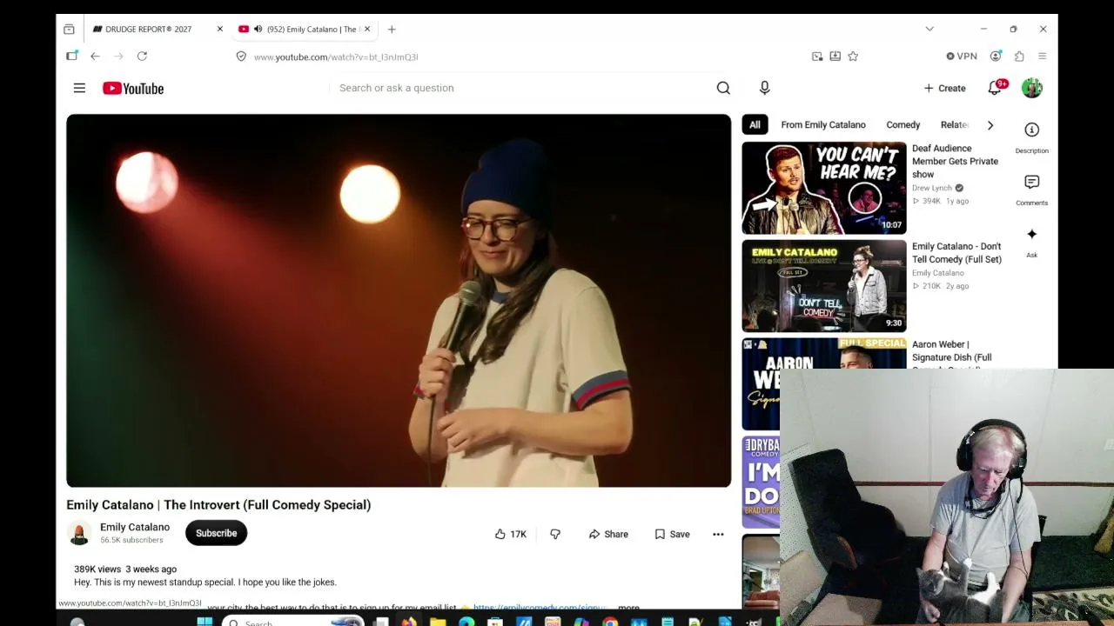Open the Create menu
1114x626 pixels.
[944, 88]
